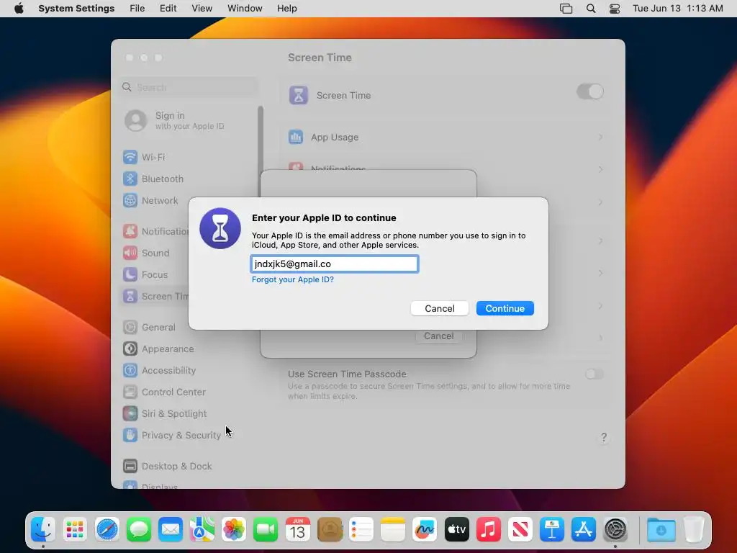Select Accessibility icon in sidebar
This screenshot has width=737, height=553.
130,371
